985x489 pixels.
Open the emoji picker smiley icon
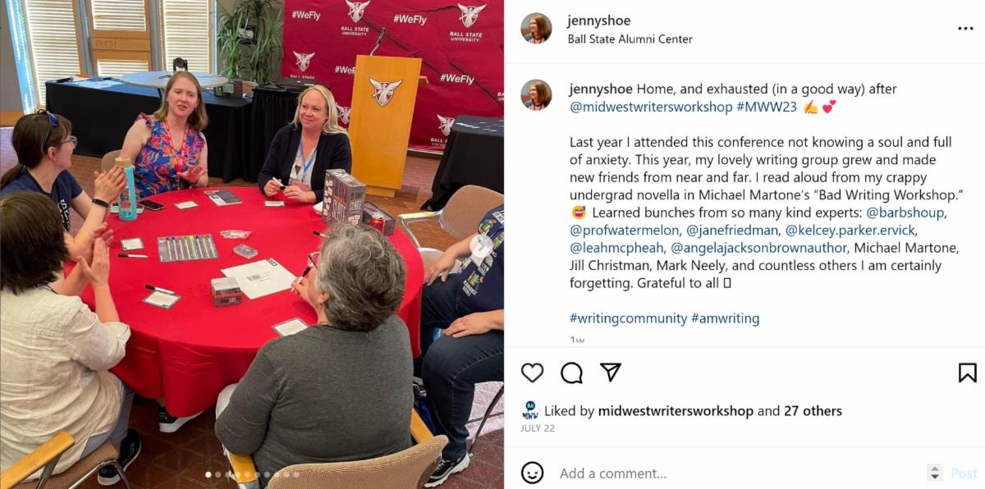533,473
